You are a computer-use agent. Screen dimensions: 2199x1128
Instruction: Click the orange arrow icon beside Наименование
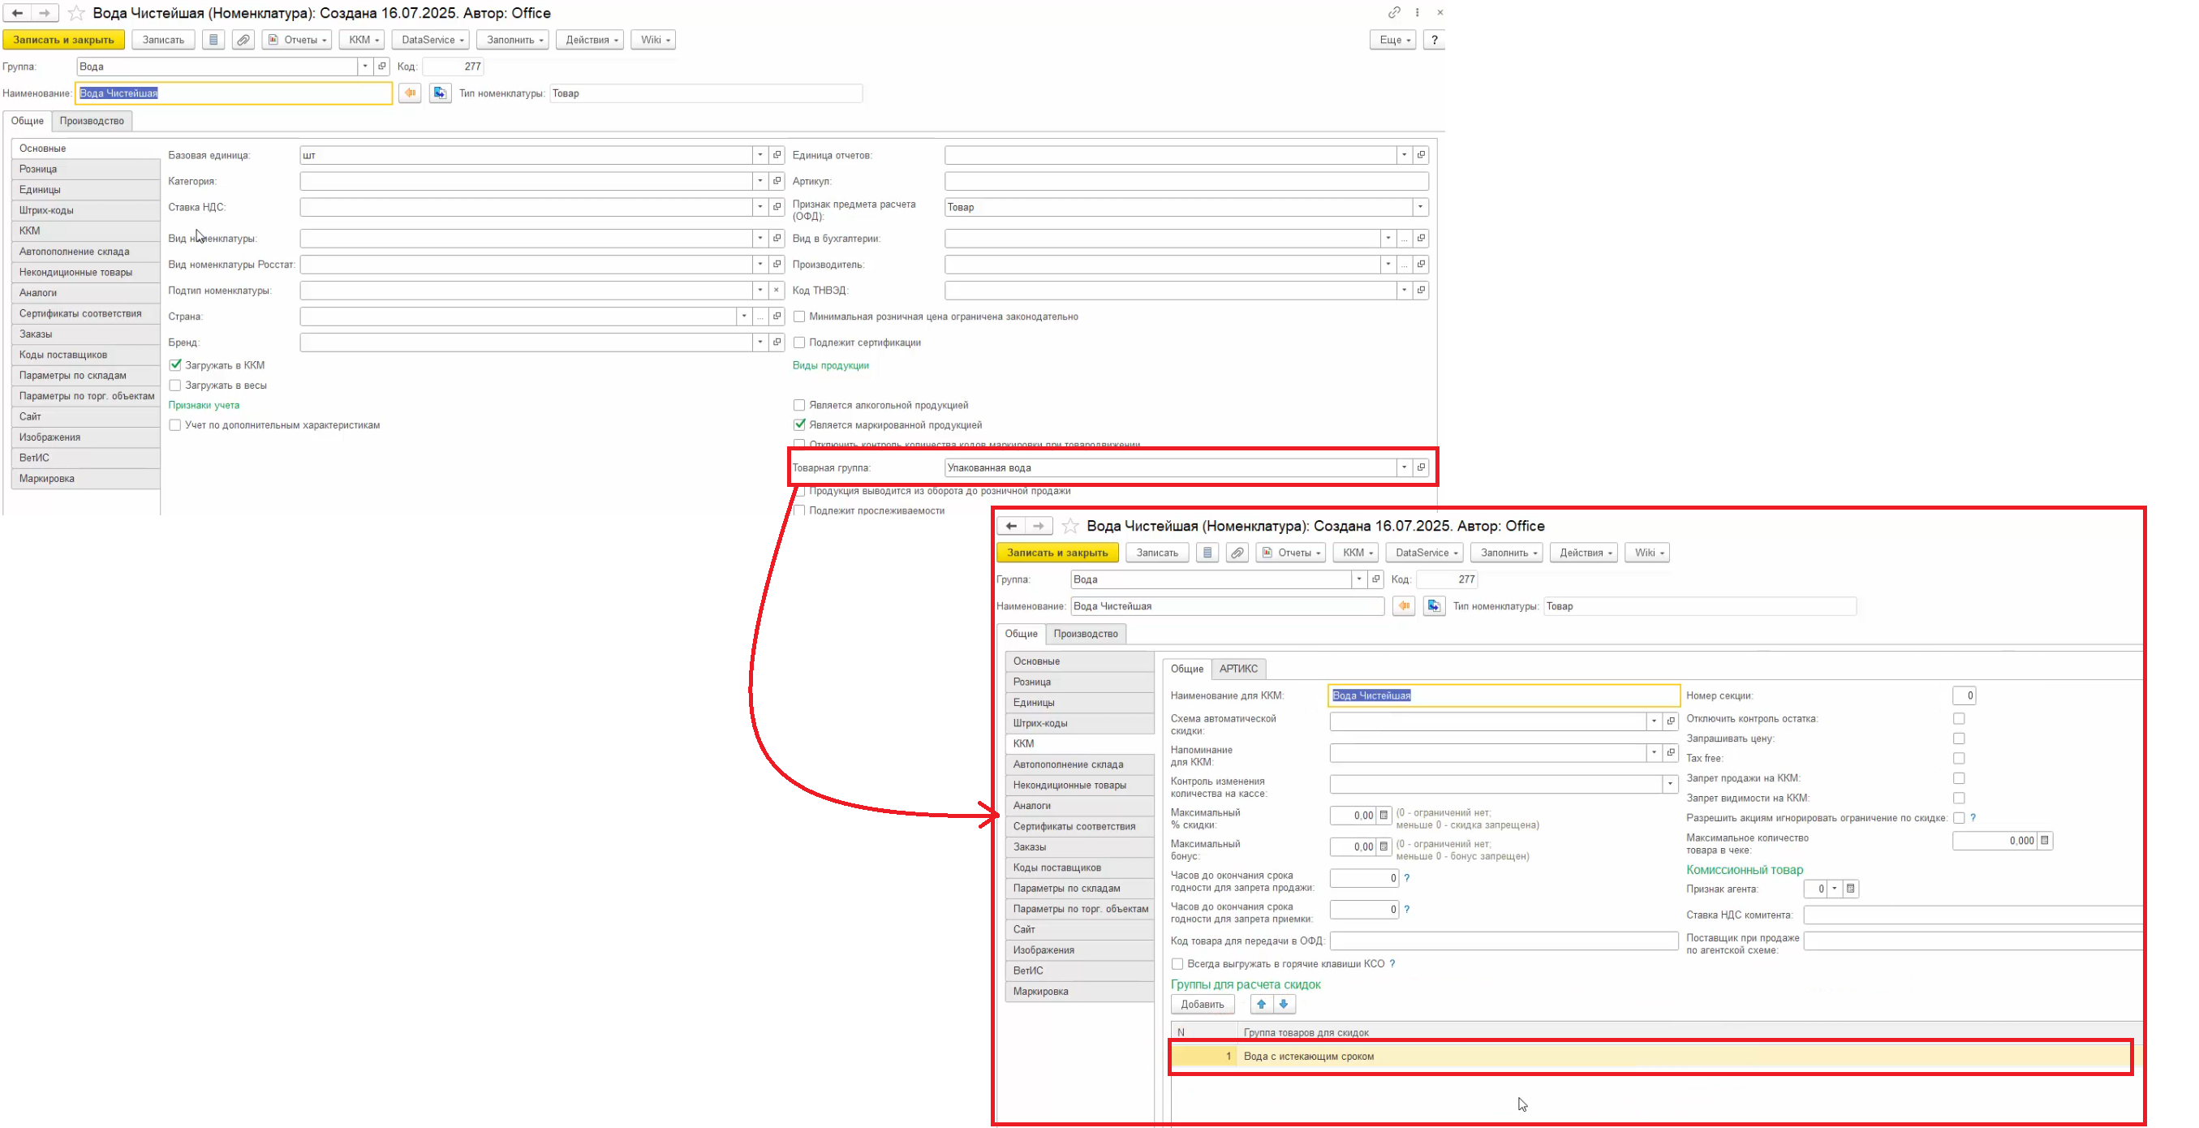(411, 93)
